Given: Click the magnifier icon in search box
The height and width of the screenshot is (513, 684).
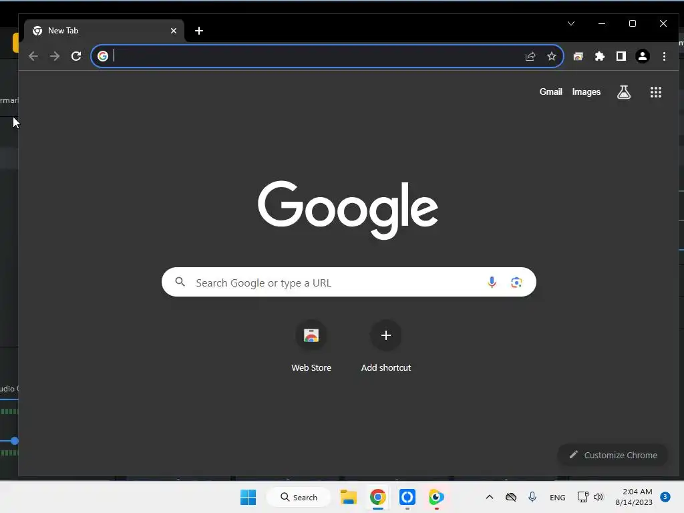Looking at the screenshot, I should 180,282.
